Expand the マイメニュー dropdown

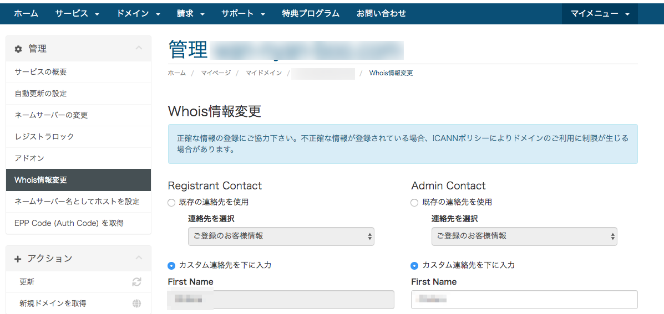[600, 14]
